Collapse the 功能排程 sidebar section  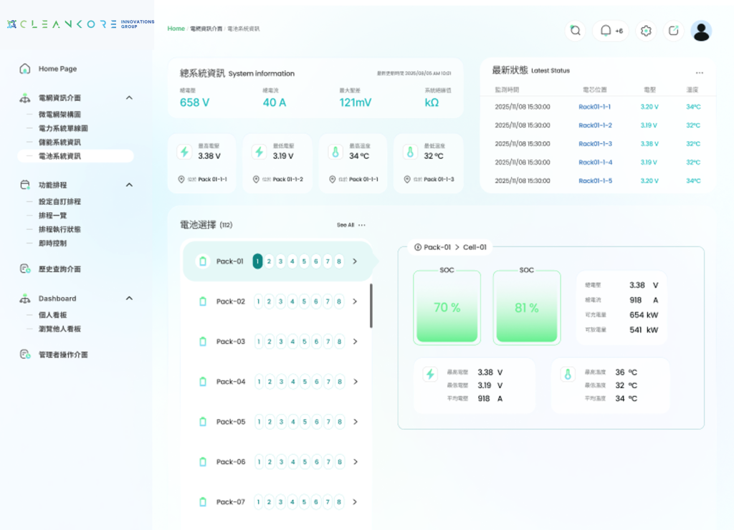click(x=129, y=185)
